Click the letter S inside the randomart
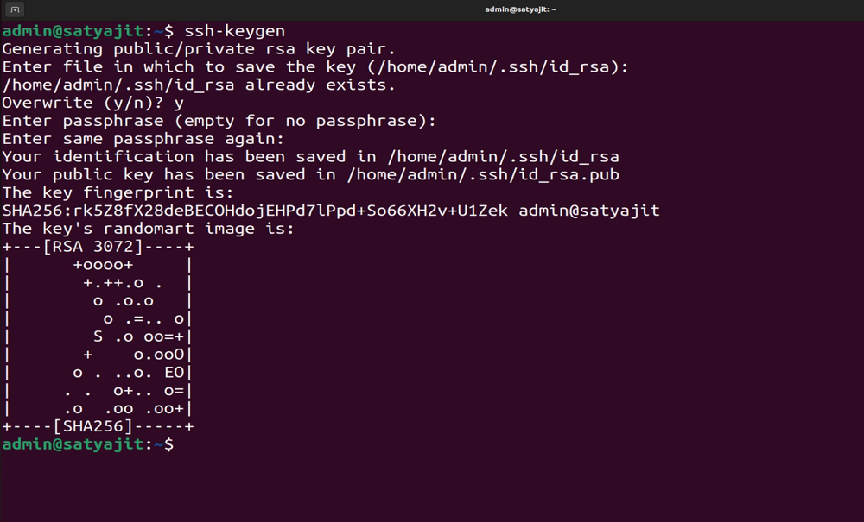864x522 pixels. (98, 336)
